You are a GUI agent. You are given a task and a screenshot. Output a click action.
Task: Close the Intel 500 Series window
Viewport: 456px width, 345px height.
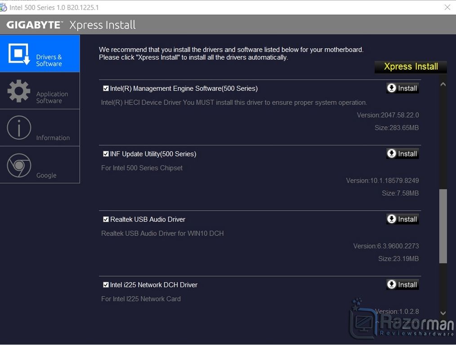tap(447, 7)
